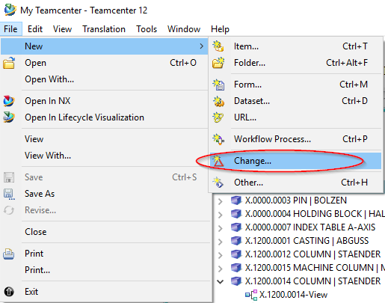This screenshot has width=385, height=303.
Task: Click the New Form icon
Action: (x=218, y=85)
